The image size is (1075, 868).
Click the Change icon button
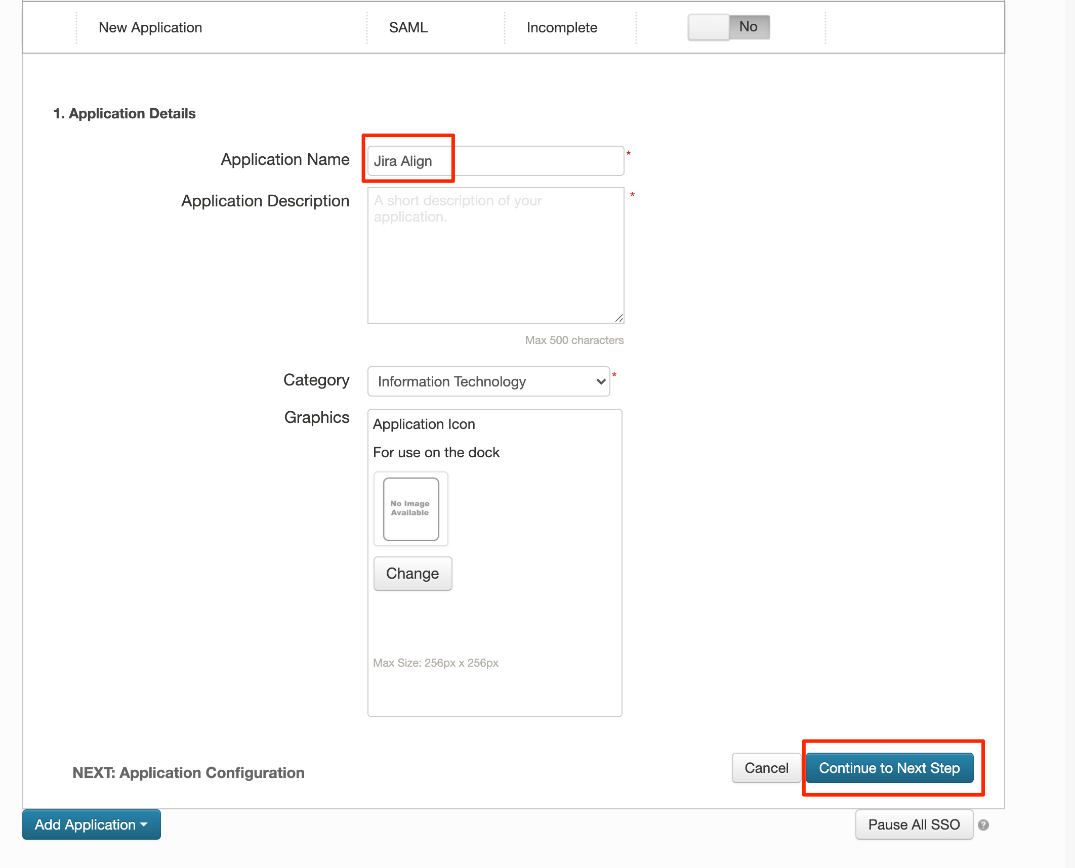point(412,573)
